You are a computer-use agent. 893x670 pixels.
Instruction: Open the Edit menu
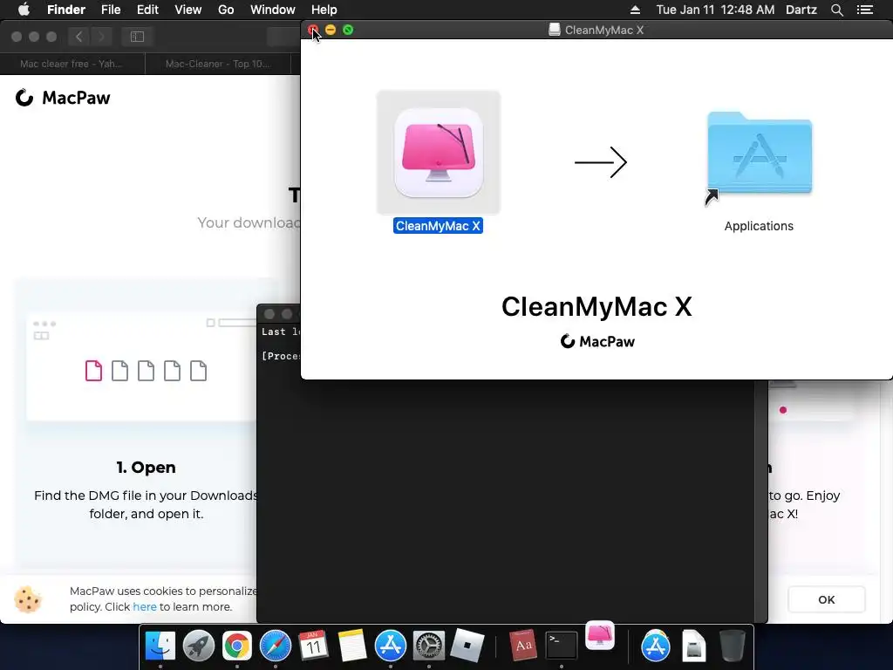147,10
